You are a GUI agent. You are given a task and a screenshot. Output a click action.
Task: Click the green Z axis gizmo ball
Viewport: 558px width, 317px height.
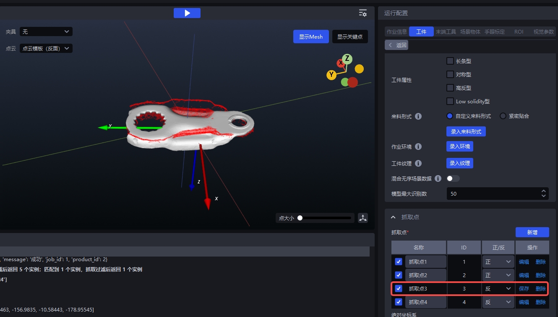(347, 59)
